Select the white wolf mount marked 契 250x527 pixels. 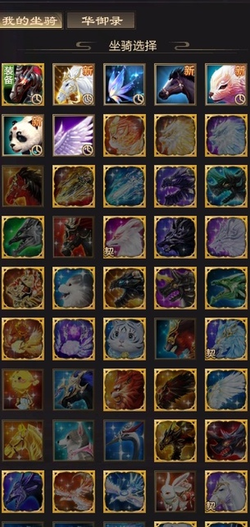pos(125,237)
